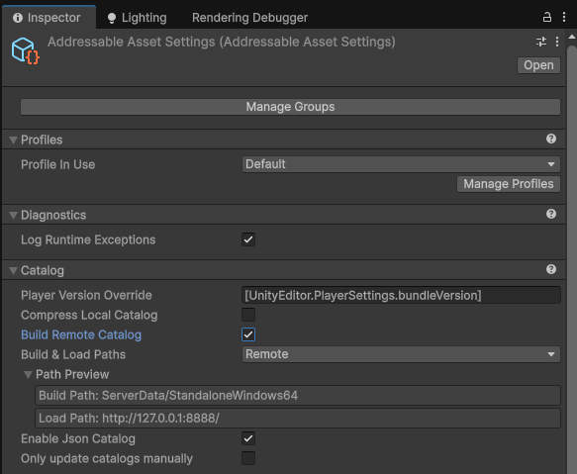Click the Manage Profiles button

(509, 184)
